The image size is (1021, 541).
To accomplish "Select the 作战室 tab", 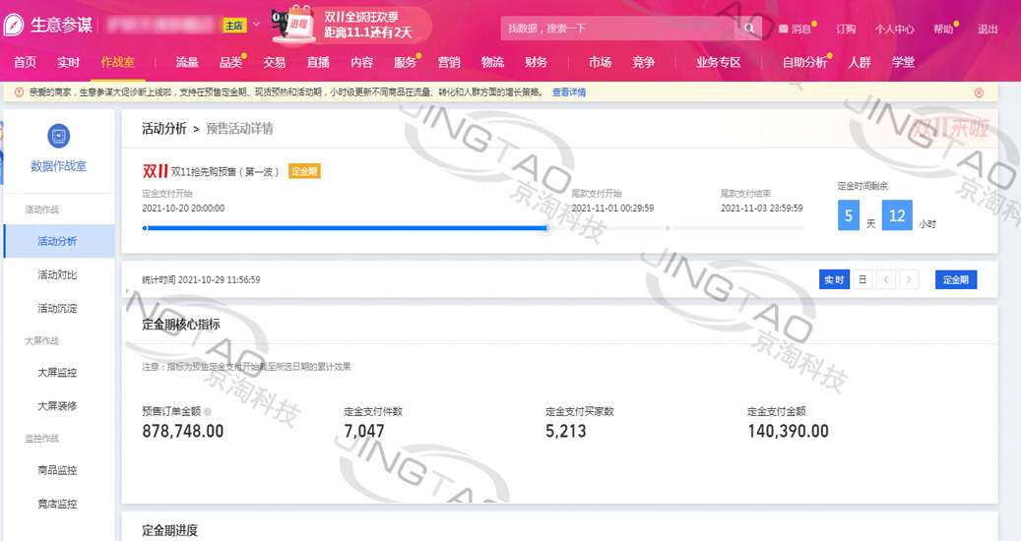I will pyautogui.click(x=117, y=62).
